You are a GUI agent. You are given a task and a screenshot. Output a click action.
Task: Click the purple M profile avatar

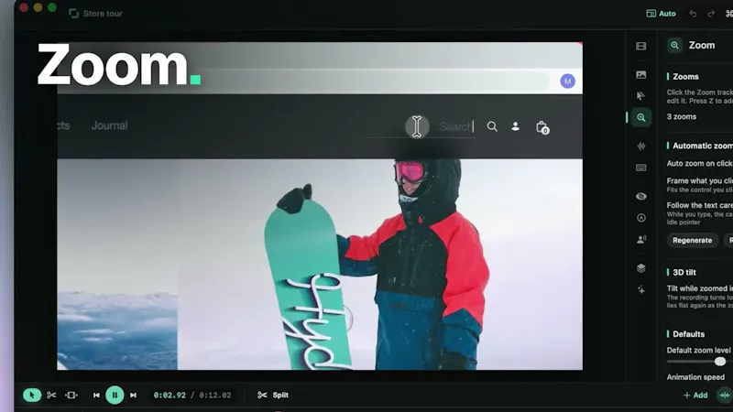(567, 81)
